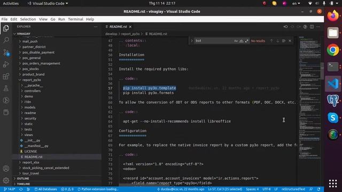
Task: Go to next match in find widget
Action: [x=277, y=41]
